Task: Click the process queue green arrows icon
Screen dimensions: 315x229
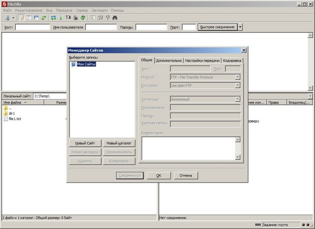Action: (x=61, y=18)
